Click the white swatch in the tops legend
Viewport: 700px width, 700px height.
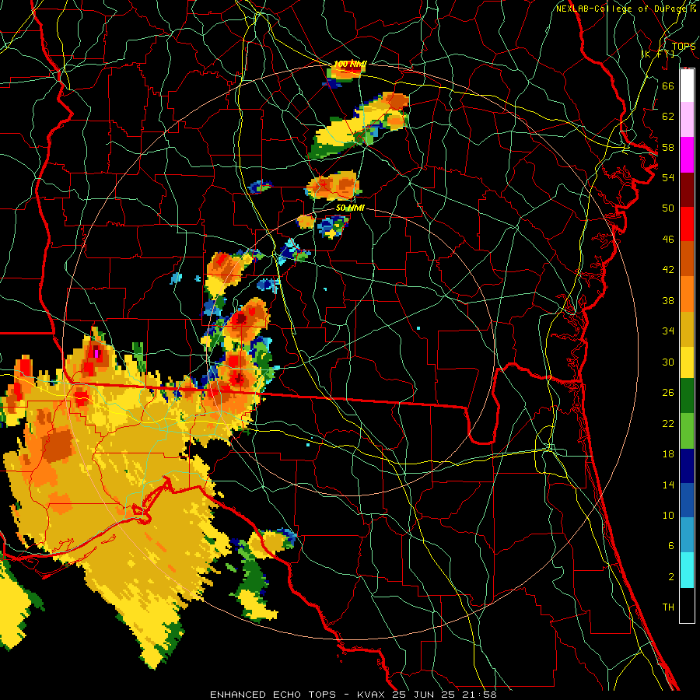point(687,86)
